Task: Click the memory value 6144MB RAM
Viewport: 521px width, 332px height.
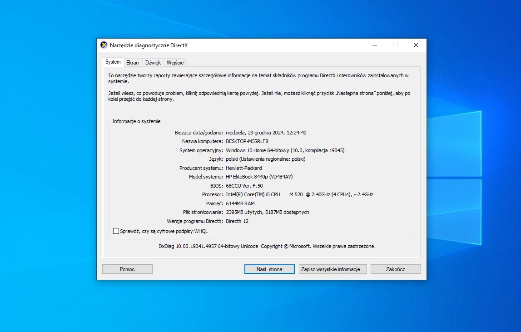Action: click(240, 203)
